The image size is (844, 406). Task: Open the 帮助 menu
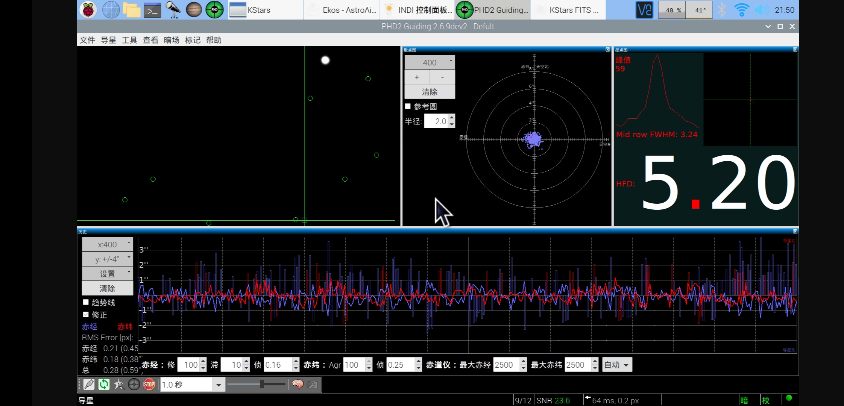tap(214, 40)
